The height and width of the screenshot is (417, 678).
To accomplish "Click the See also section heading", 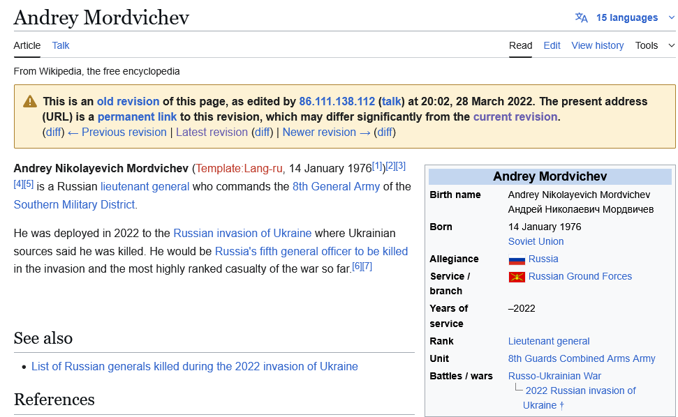I will 43,338.
